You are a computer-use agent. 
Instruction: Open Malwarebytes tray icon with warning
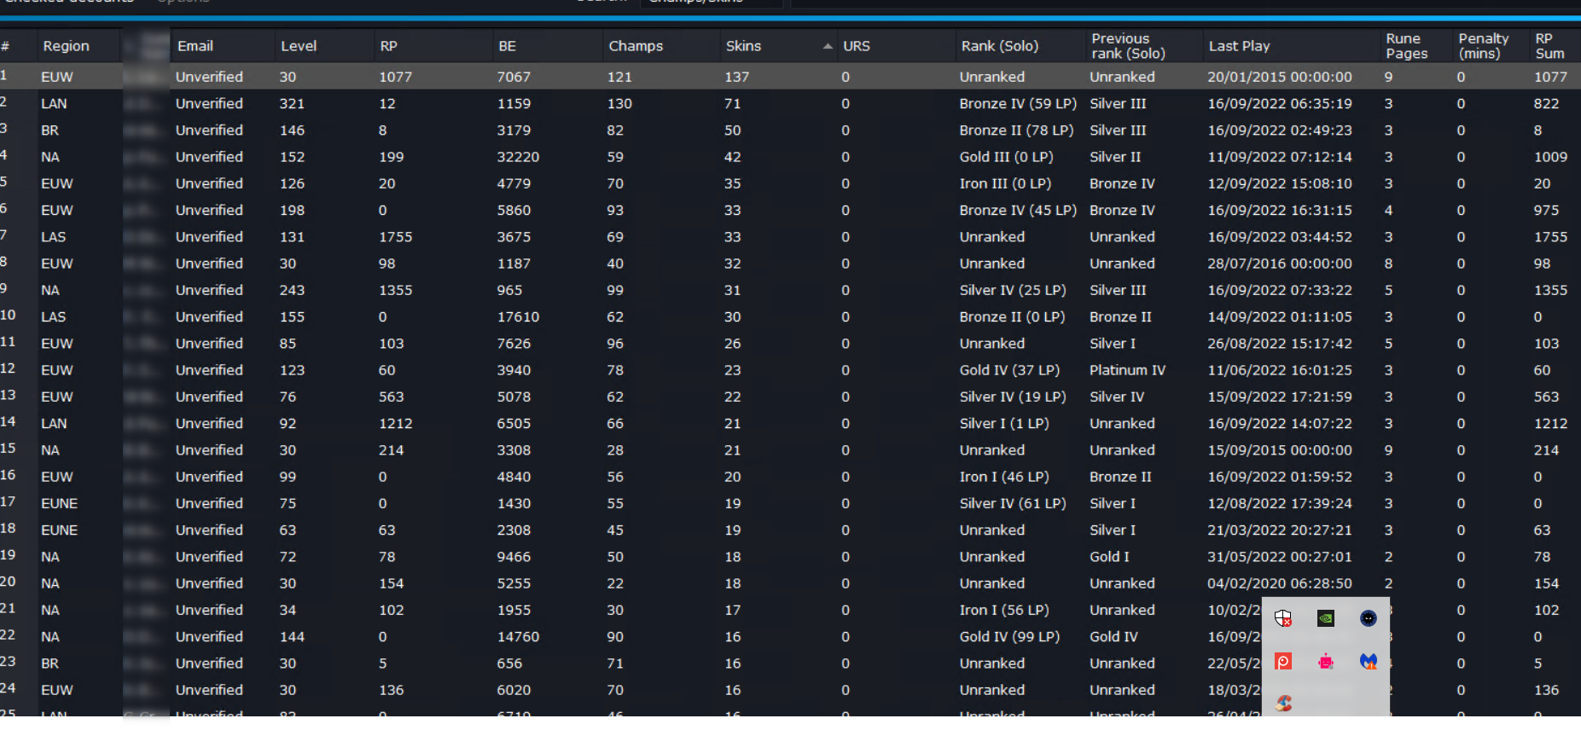pos(1369,661)
